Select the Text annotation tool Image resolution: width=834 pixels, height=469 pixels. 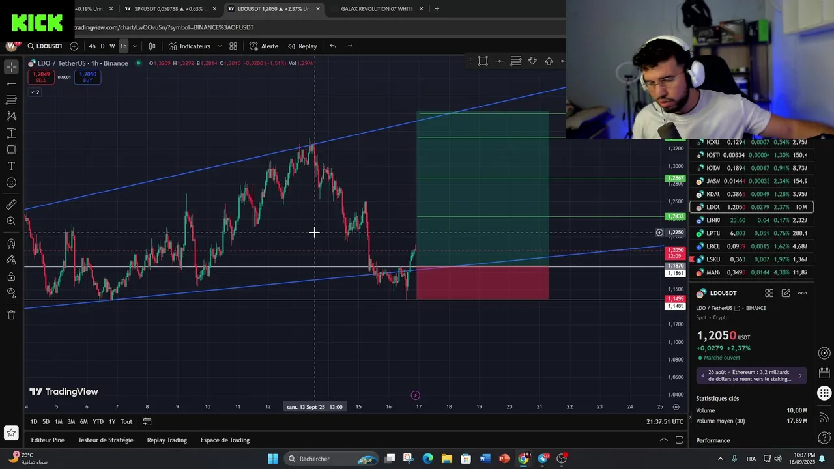point(11,166)
